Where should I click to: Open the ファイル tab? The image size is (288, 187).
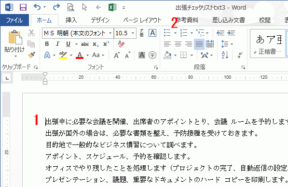coord(14,20)
